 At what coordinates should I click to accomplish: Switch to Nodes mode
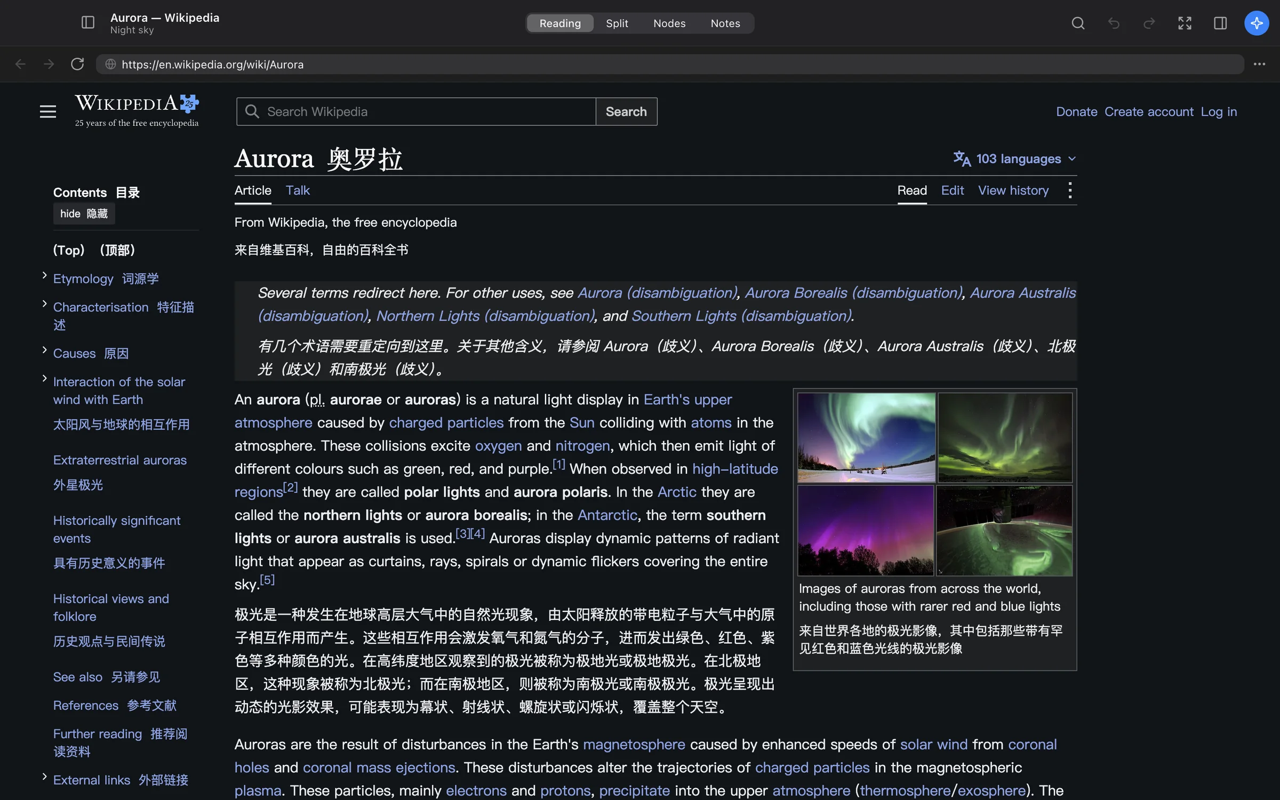pos(669,23)
